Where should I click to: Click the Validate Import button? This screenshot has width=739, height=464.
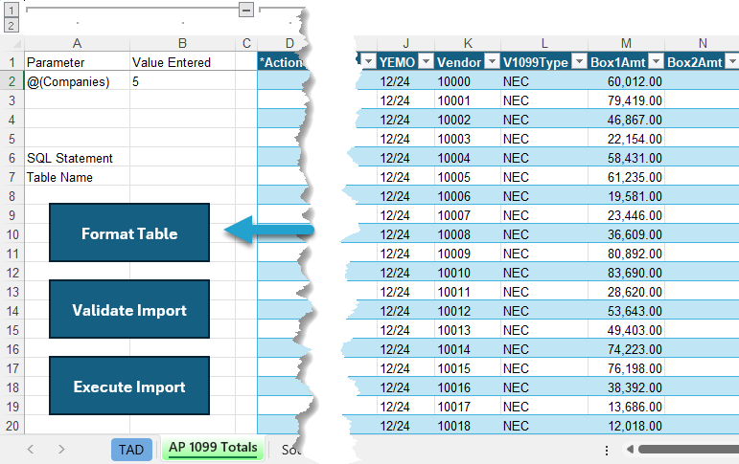pos(129,309)
